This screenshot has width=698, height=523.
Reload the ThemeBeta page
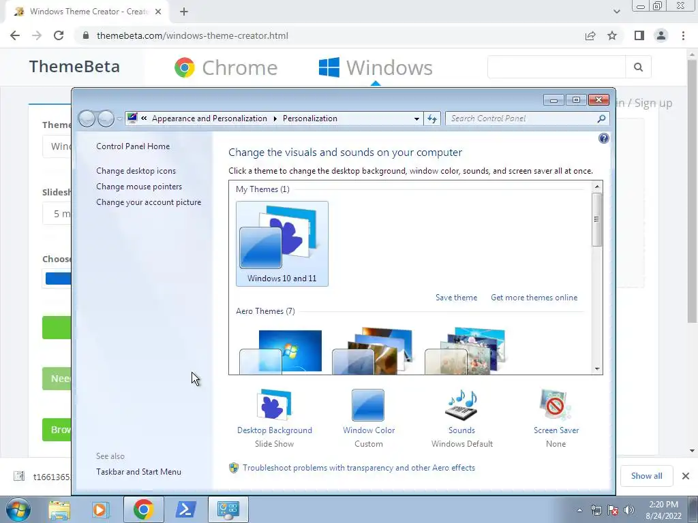[x=59, y=35]
